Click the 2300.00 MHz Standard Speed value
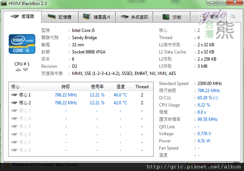The image size is (244, 171). (210, 84)
